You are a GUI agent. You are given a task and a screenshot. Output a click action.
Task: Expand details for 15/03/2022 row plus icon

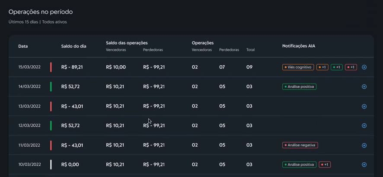click(x=364, y=68)
